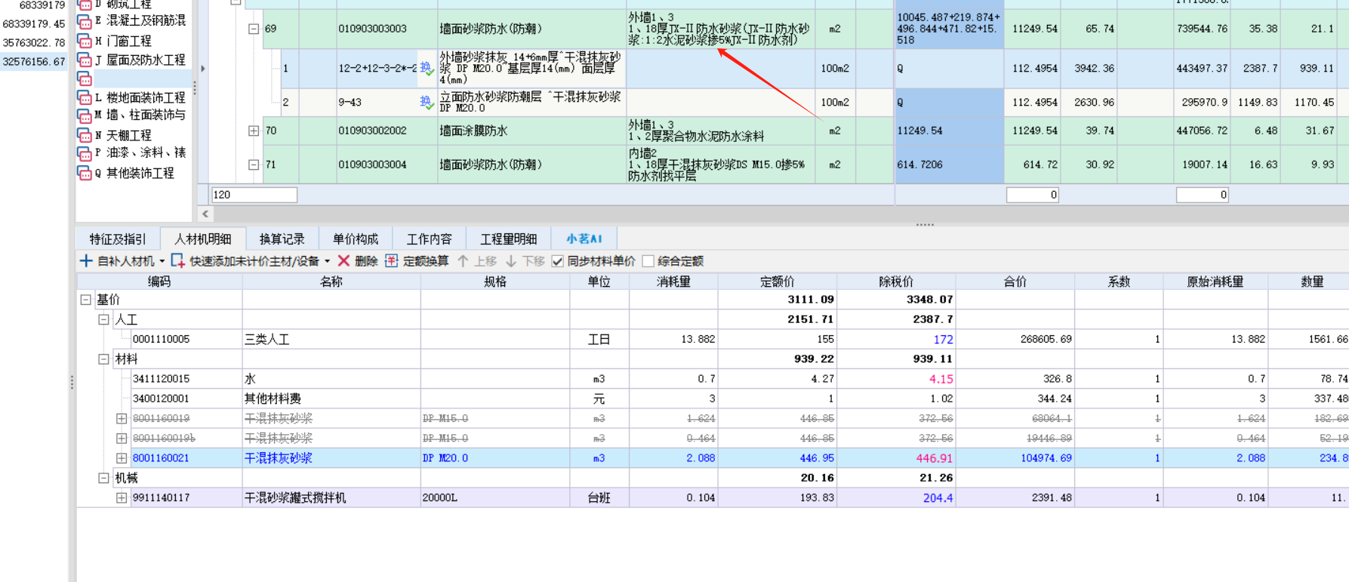The width and height of the screenshot is (1349, 582).
Task: Click 快速添加未计价主材/设备 icon
Action: pyautogui.click(x=178, y=261)
